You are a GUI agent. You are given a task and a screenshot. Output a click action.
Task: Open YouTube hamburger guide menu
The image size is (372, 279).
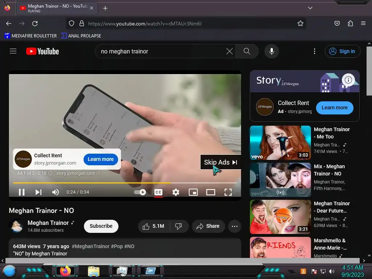click(x=13, y=51)
